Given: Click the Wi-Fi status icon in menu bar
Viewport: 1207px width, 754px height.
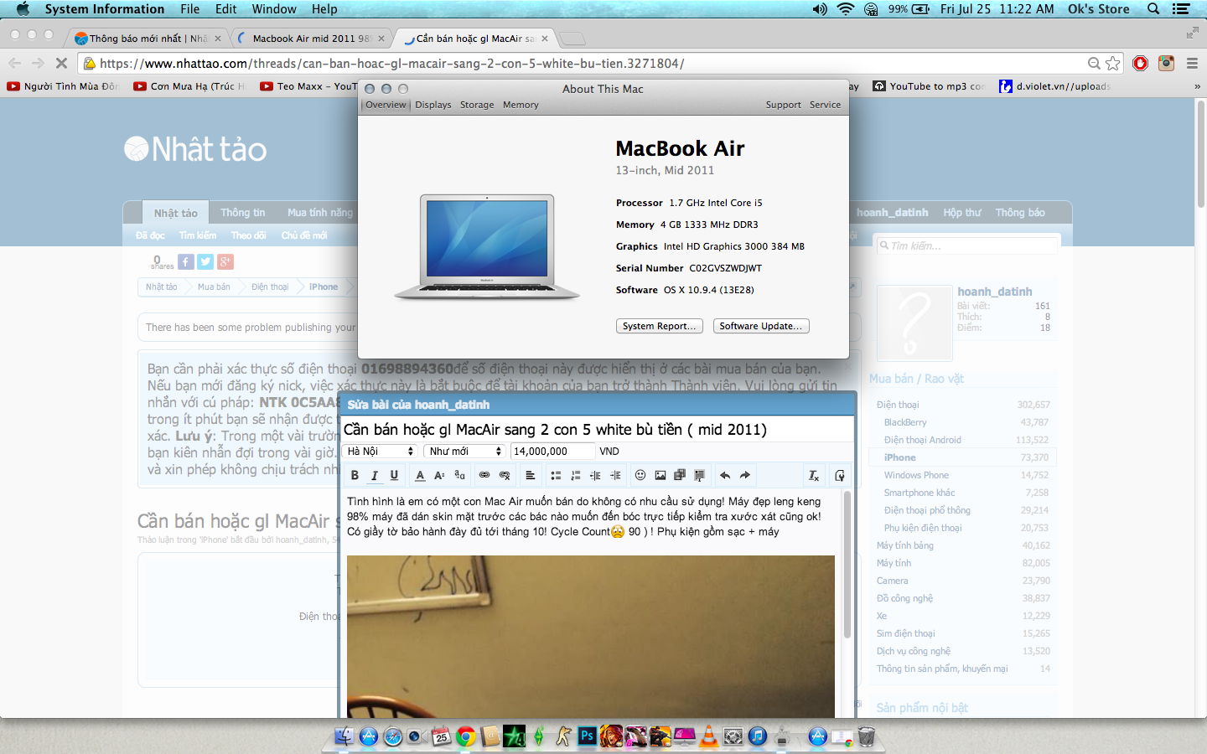Looking at the screenshot, I should point(846,9).
